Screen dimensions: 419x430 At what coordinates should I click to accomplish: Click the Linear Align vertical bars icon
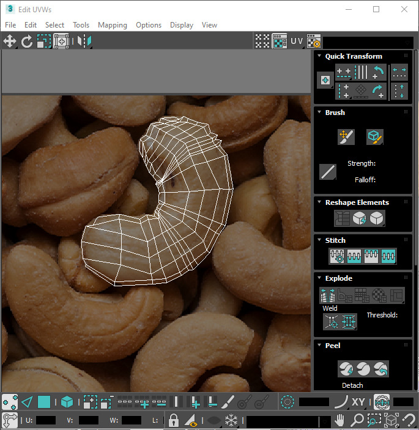click(361, 72)
